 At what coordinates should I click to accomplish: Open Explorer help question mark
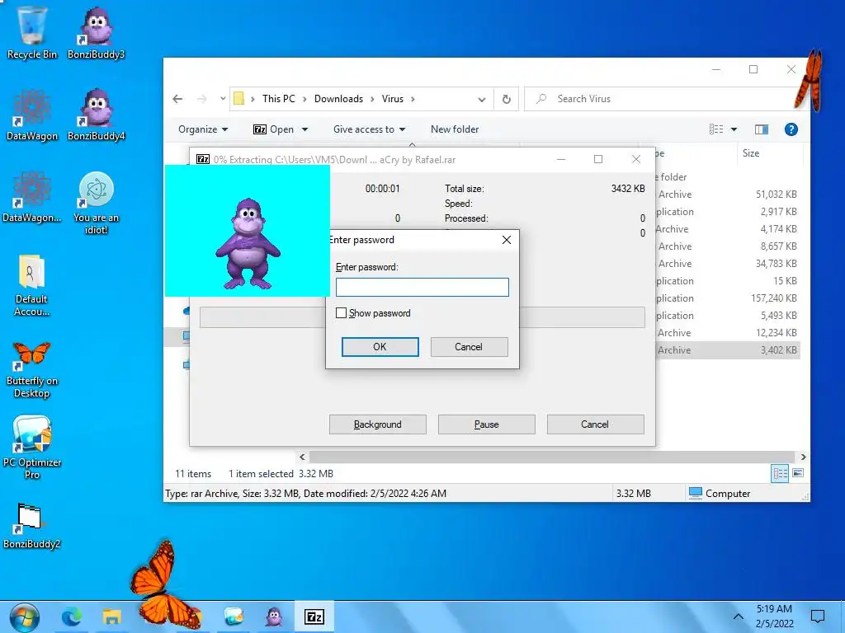tap(791, 129)
